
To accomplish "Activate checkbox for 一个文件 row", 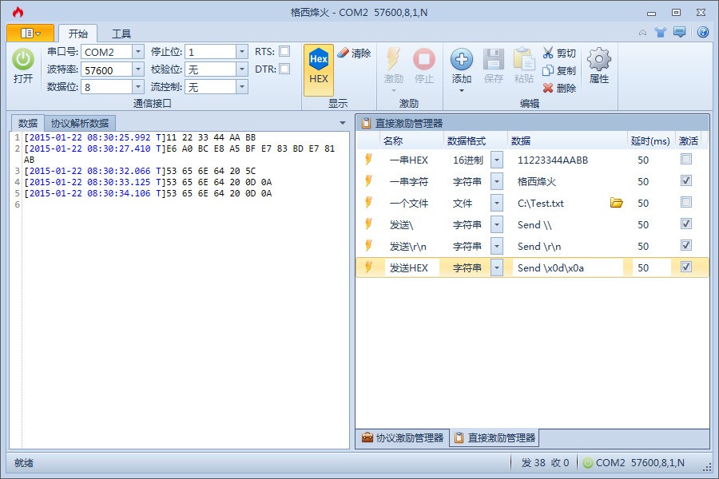I will click(685, 203).
